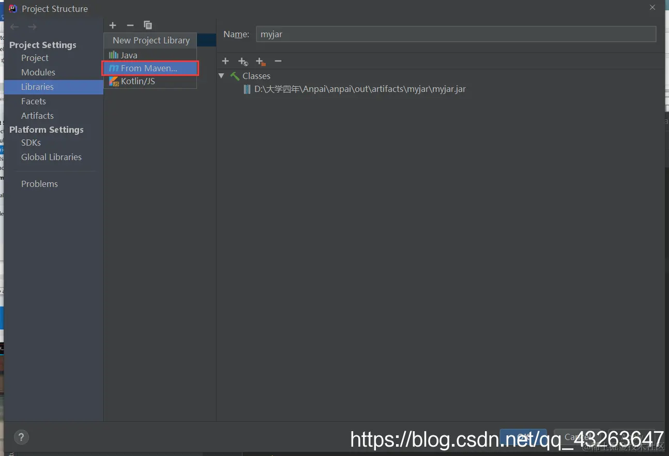Viewport: 669px width, 456px height.
Task: Choose Java in New Project Library
Action: (x=150, y=55)
